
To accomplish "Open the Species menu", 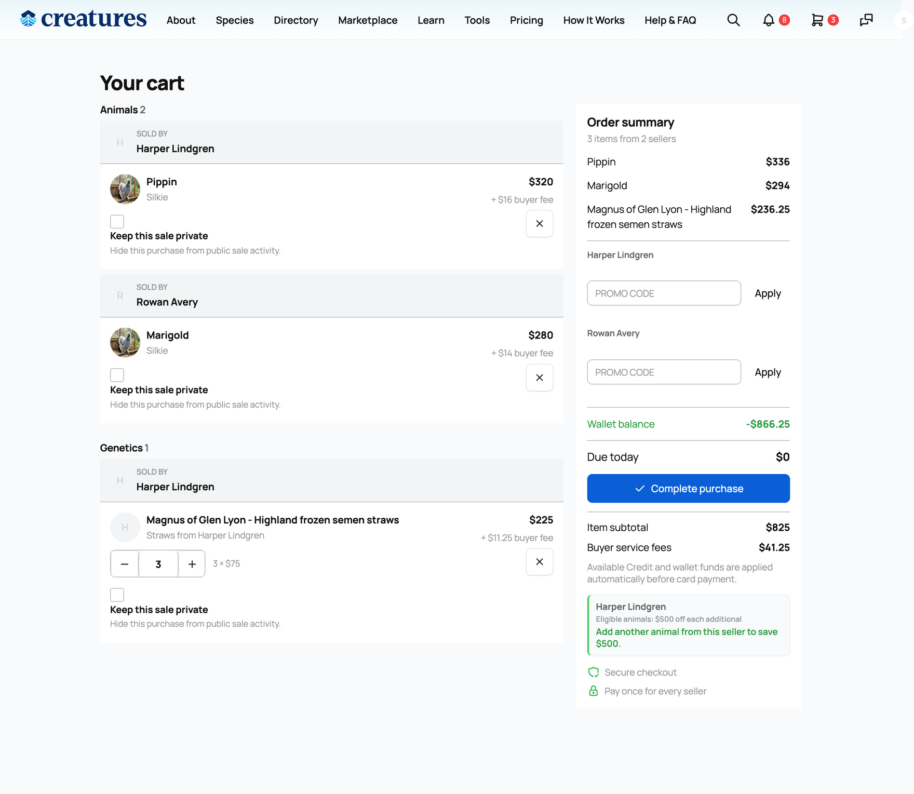I will (x=235, y=20).
